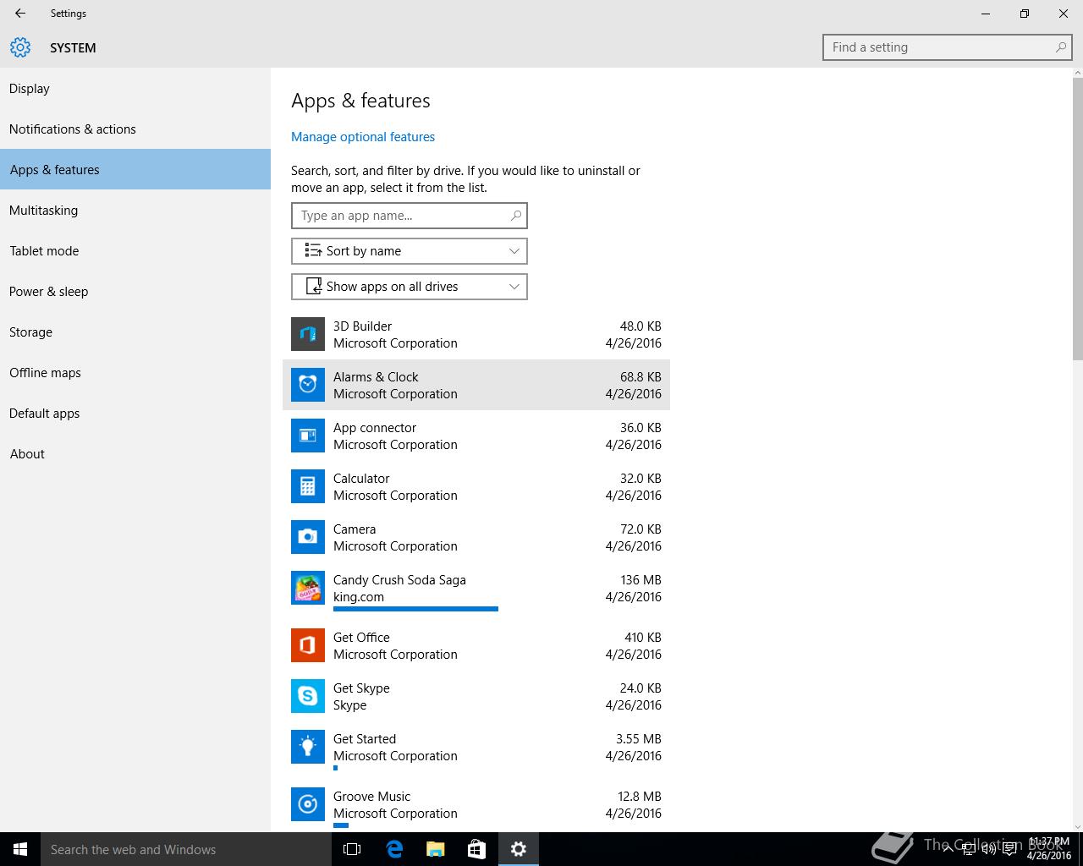Screen dimensions: 1083x866
Task: Open the Store from the taskbar
Action: coord(476,849)
